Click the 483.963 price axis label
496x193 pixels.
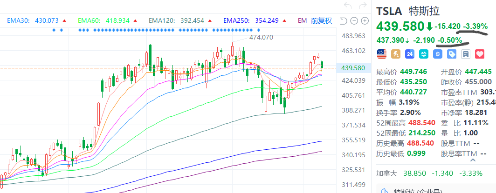353,36
